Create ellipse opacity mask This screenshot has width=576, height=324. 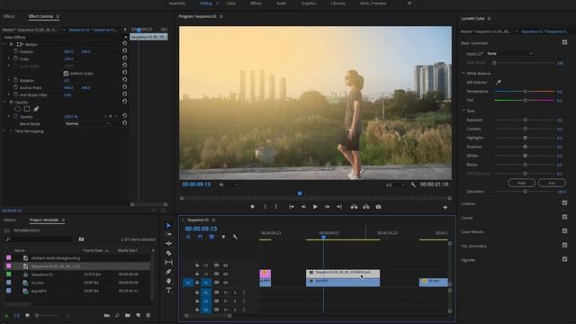pyautogui.click(x=17, y=109)
